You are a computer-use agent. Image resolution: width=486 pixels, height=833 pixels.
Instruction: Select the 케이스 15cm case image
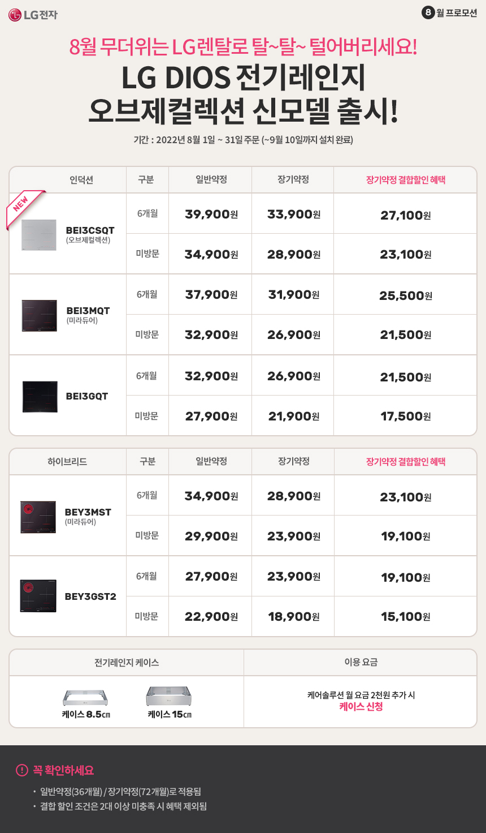(169, 696)
